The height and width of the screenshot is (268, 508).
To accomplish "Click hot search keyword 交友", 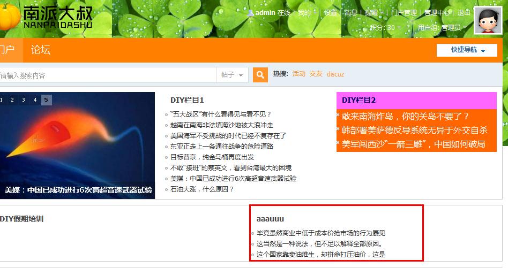I will click(316, 74).
